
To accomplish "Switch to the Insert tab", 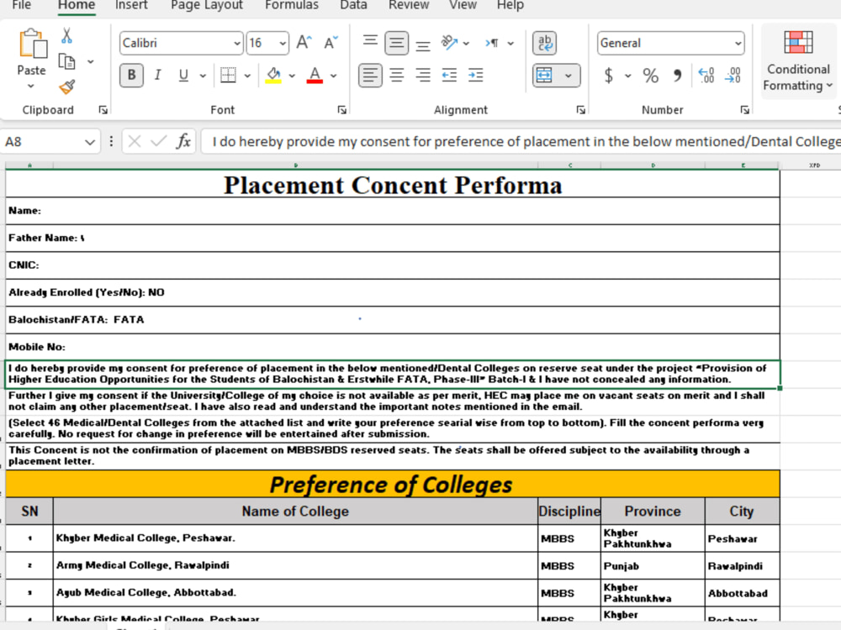I will (131, 5).
